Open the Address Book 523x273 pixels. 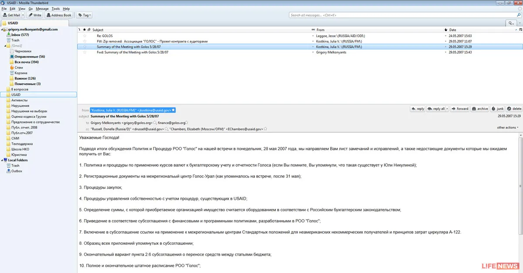click(x=59, y=15)
